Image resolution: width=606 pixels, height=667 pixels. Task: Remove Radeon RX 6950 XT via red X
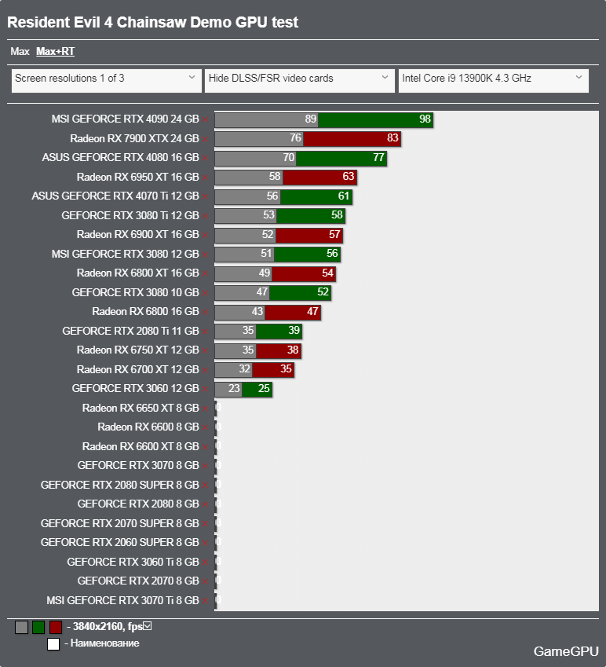coord(205,178)
